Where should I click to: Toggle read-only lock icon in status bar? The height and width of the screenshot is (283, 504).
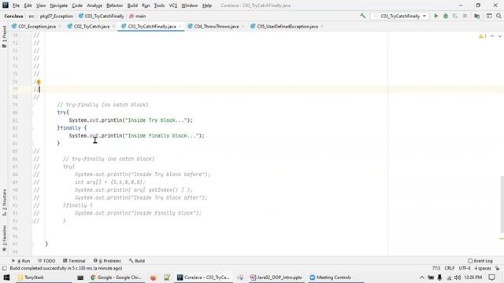pyautogui.click(x=497, y=268)
